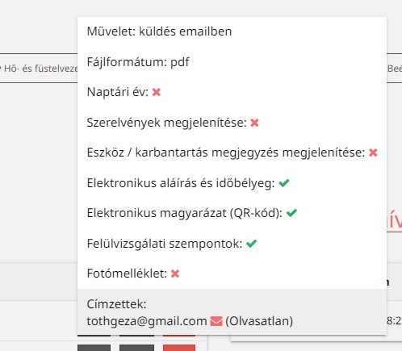
Task: Click the Címzettek label
Action: tap(116, 304)
